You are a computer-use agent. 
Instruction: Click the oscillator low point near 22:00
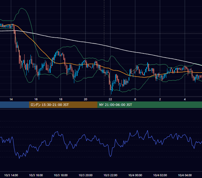click(111, 156)
